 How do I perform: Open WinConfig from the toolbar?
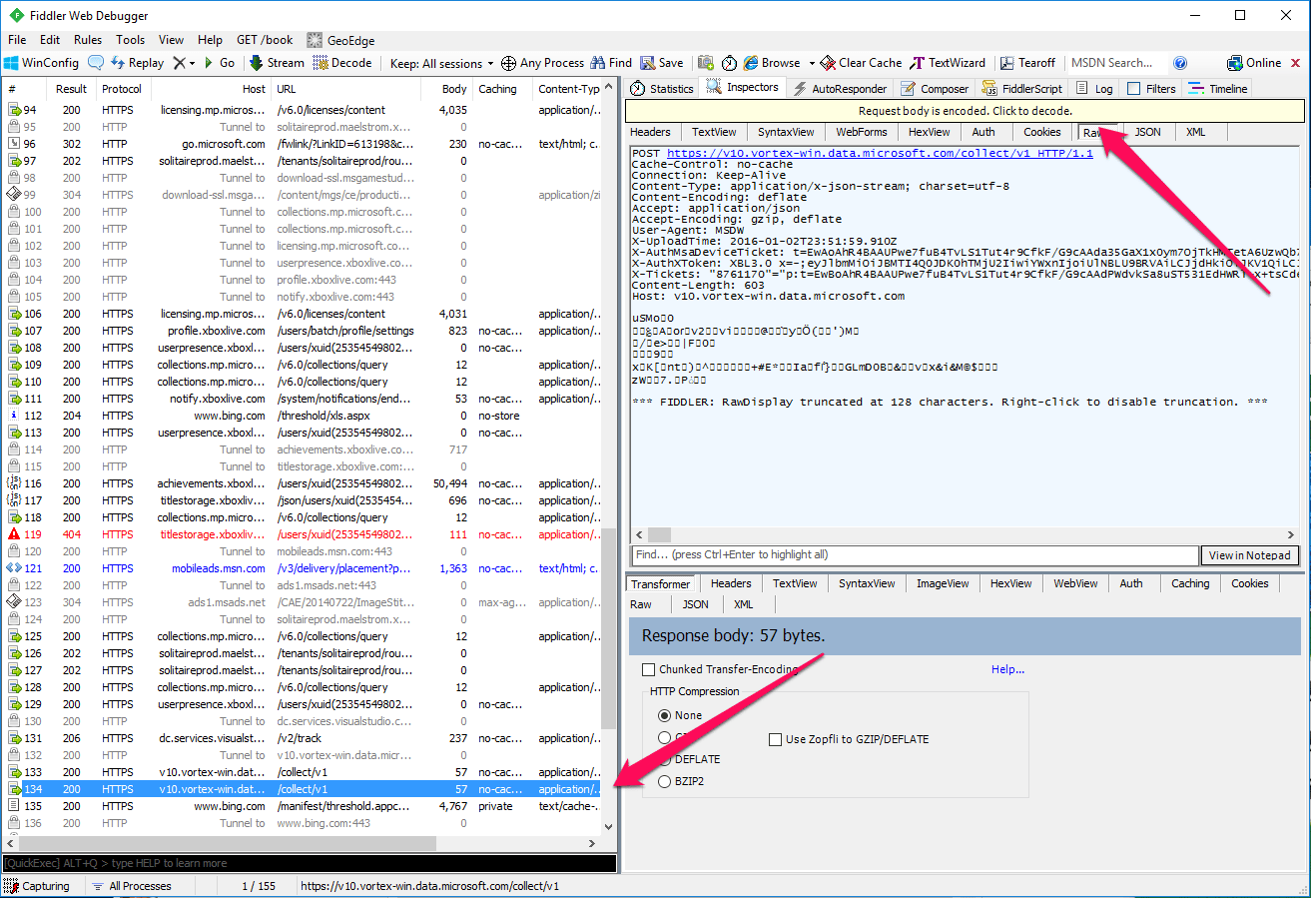[x=41, y=63]
